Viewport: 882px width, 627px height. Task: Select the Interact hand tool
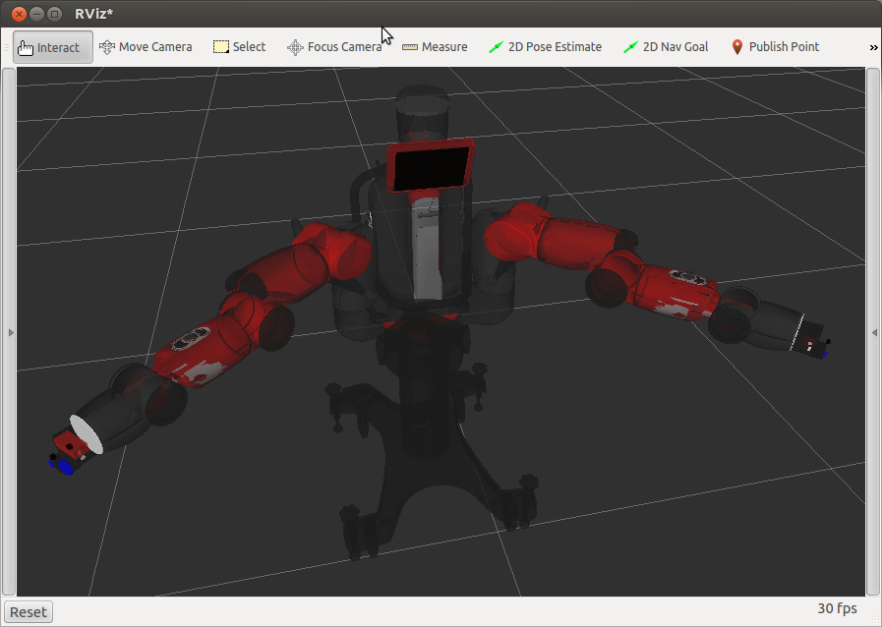(53, 47)
